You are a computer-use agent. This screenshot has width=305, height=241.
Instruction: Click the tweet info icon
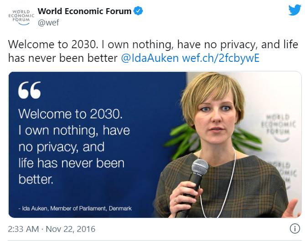tap(295, 228)
